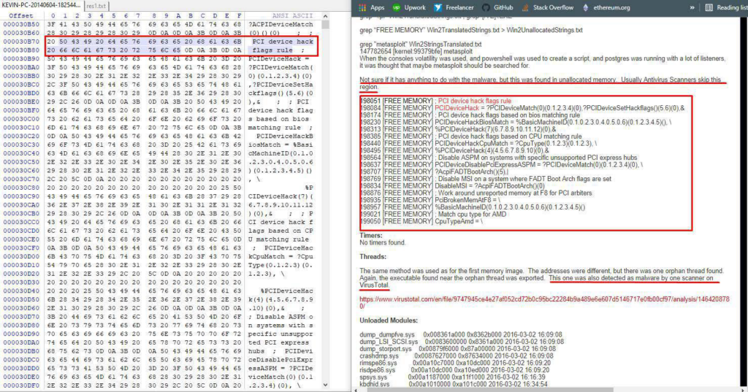Click the '?ACPIDeviceMatch' ASCII text
This screenshot has height=392, width=748.
(280, 24)
